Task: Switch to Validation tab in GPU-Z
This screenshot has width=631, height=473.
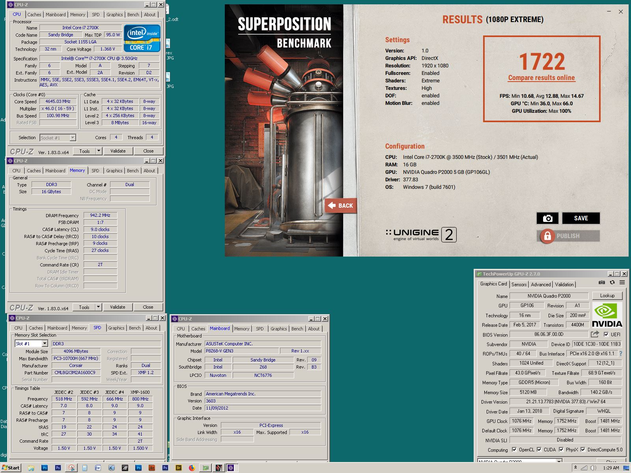Action: [564, 285]
